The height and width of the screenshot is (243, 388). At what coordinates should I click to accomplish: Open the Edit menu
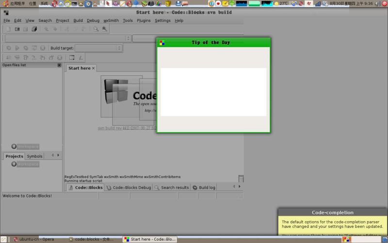[17, 20]
